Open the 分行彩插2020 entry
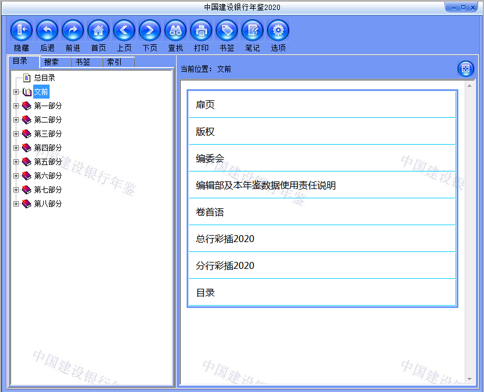 click(x=322, y=266)
